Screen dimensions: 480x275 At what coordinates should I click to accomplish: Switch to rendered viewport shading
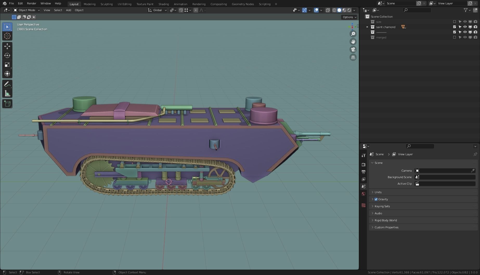(x=349, y=10)
